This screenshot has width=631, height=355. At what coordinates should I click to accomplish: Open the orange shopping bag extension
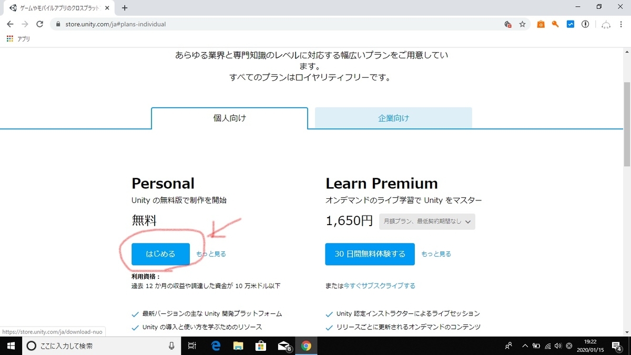pyautogui.click(x=541, y=24)
